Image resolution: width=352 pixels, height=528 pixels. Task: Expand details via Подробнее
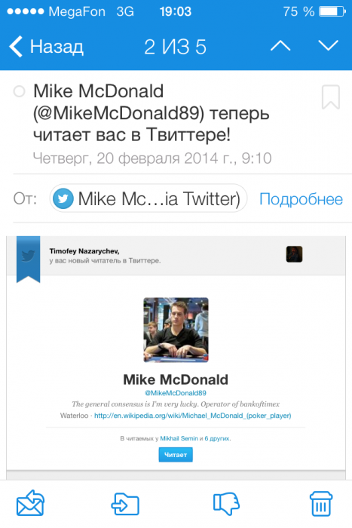tap(301, 199)
